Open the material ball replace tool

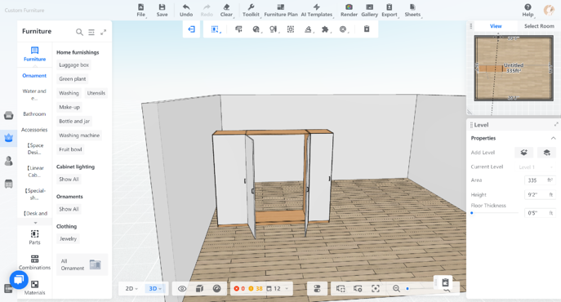tap(256, 29)
